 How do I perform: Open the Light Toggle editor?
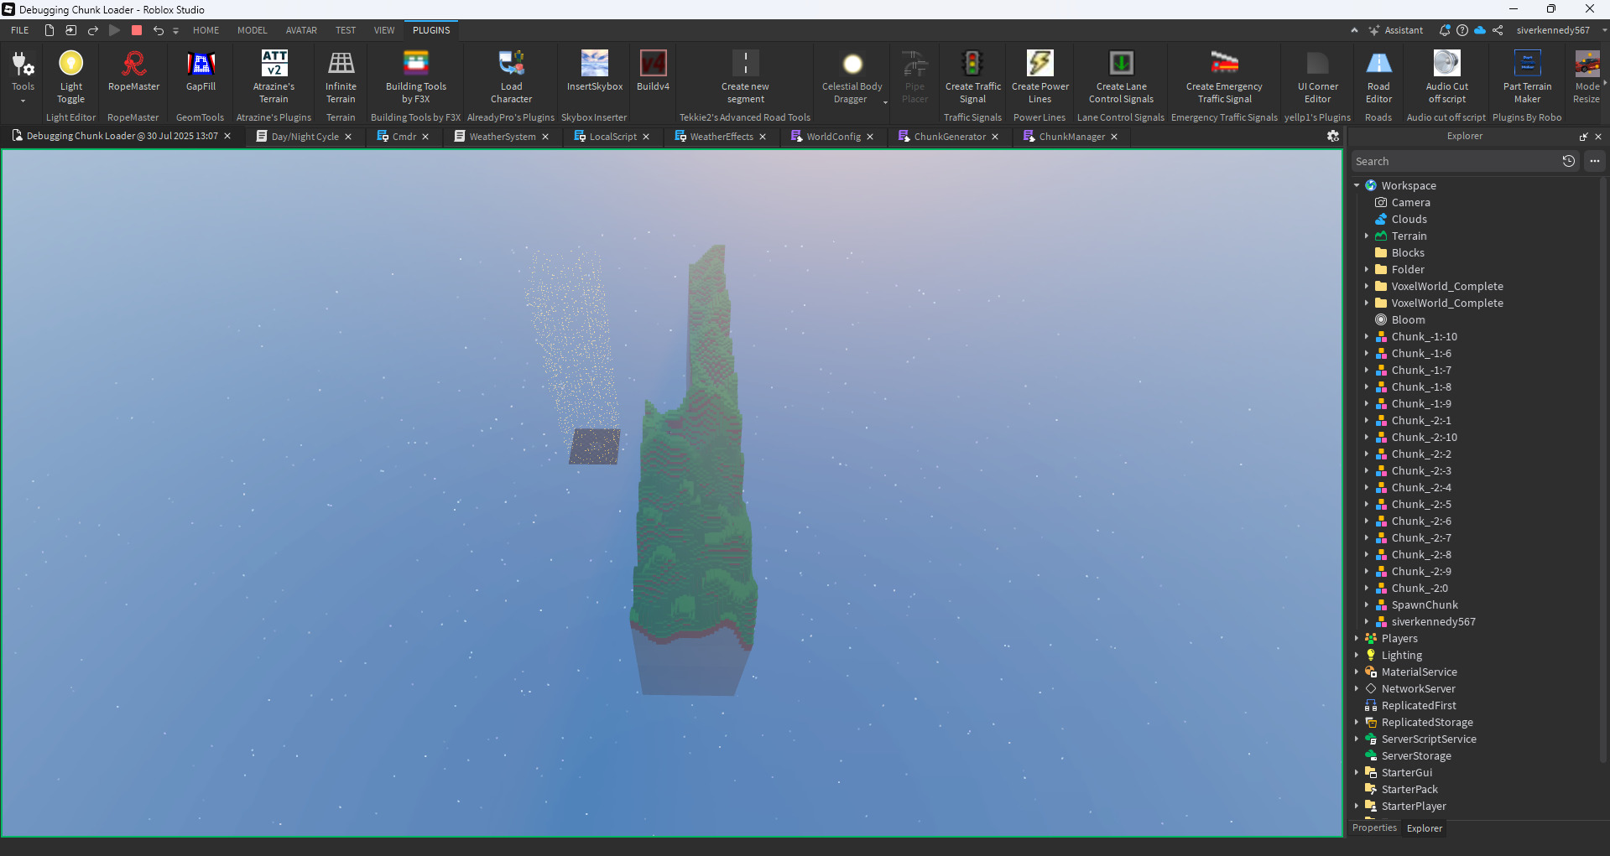tap(70, 75)
